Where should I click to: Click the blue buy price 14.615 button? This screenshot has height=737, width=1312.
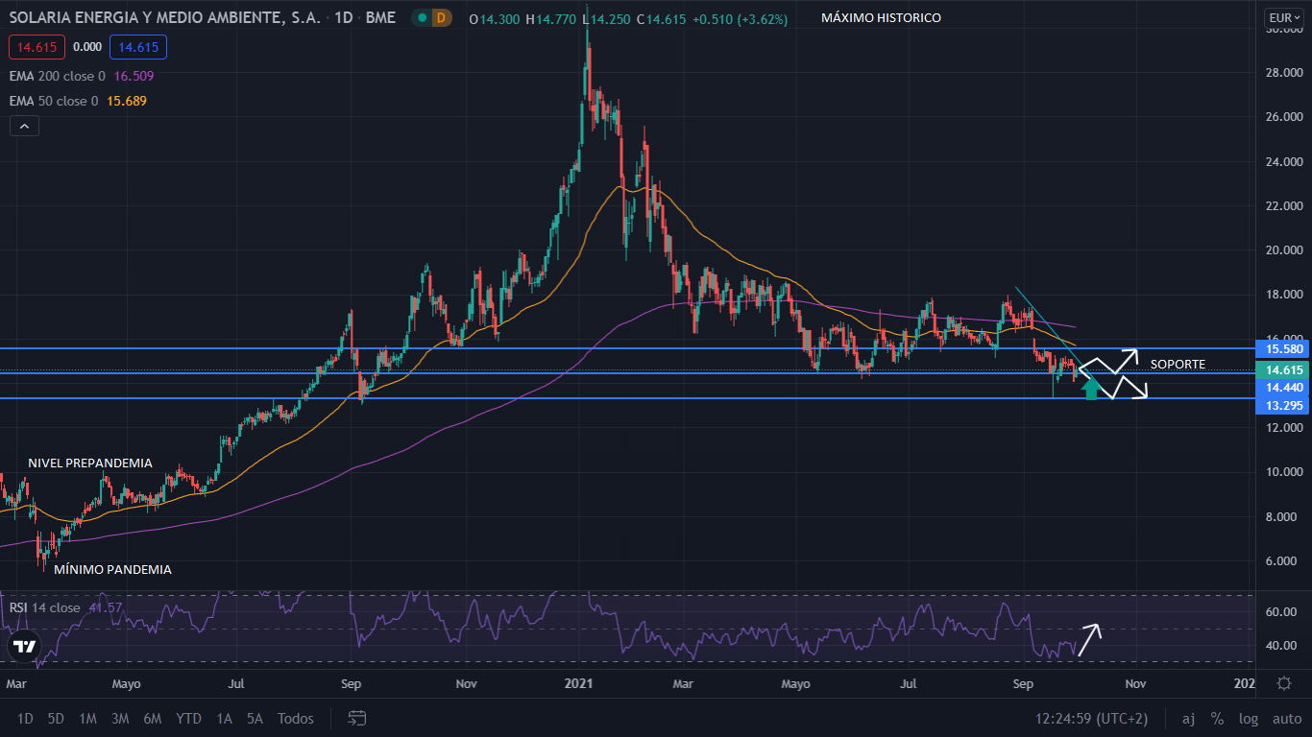point(138,47)
